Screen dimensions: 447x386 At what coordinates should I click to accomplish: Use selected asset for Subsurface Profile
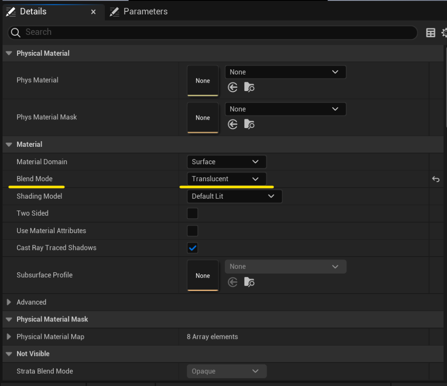[233, 282]
